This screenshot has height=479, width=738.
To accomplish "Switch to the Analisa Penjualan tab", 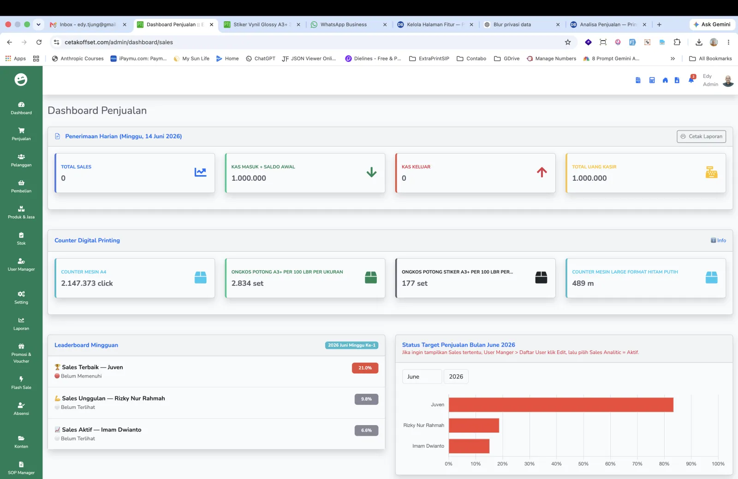I will [608, 24].
